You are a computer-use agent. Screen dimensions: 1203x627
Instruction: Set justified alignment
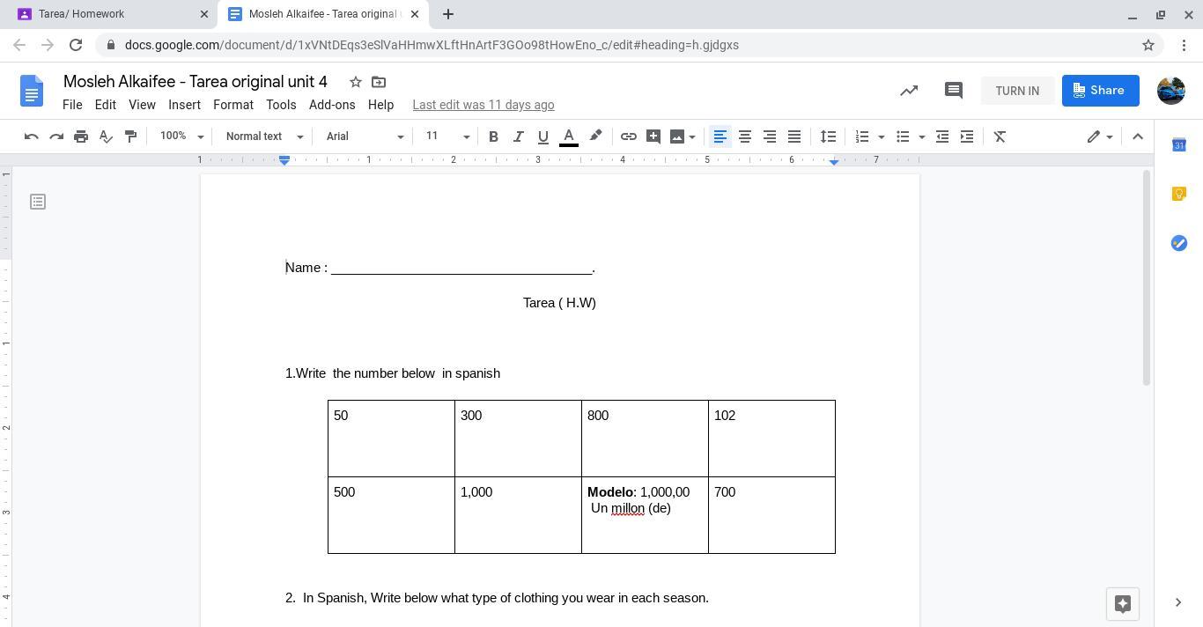pos(793,136)
